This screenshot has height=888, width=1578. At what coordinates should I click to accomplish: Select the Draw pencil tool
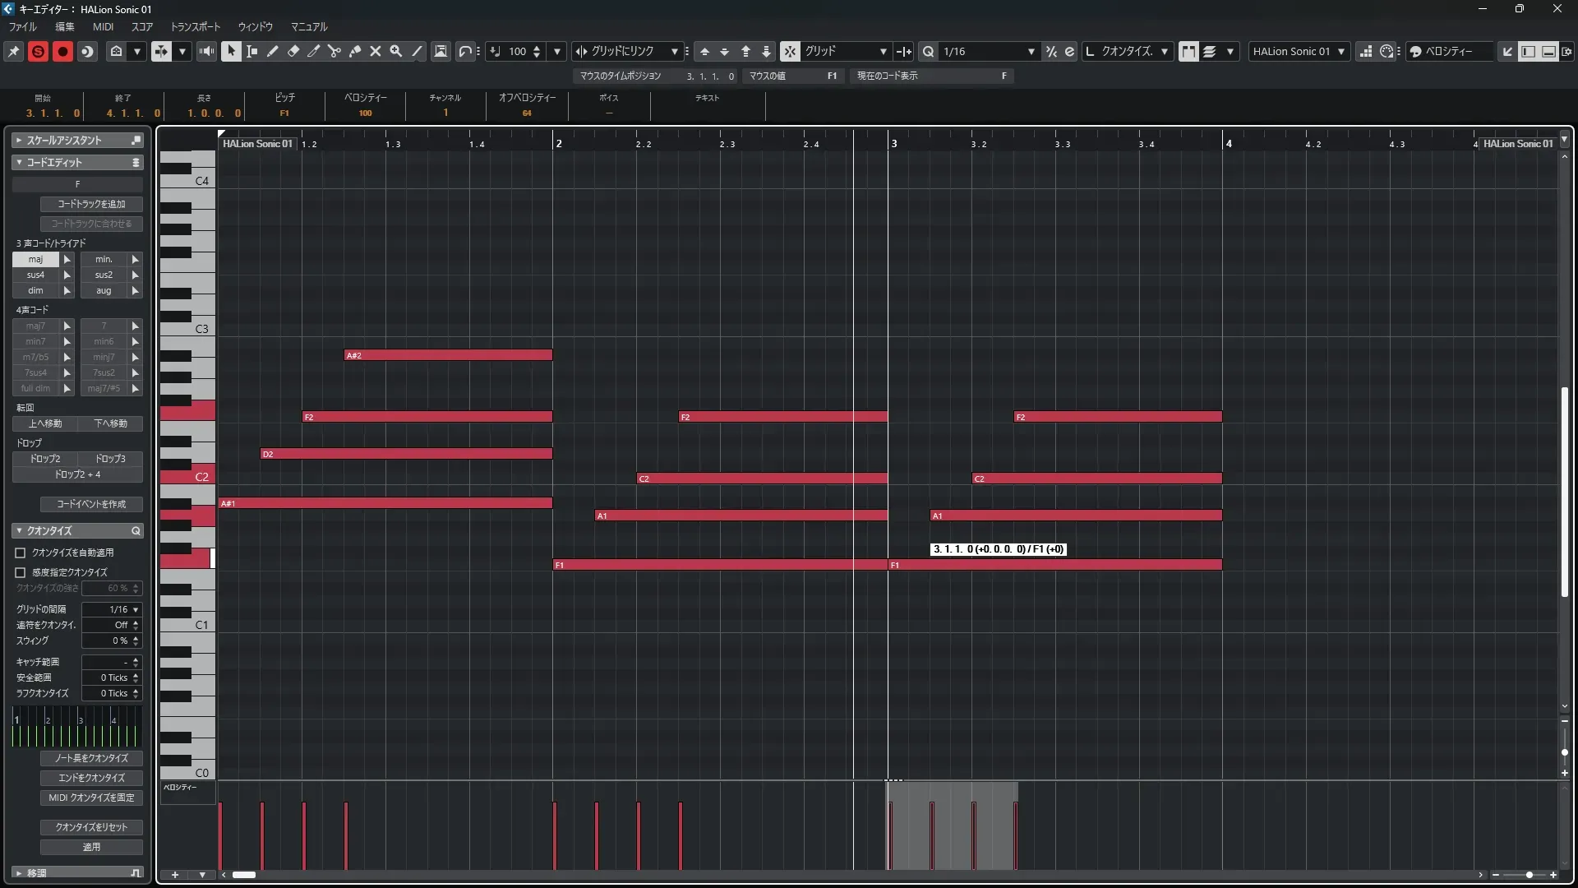(273, 51)
